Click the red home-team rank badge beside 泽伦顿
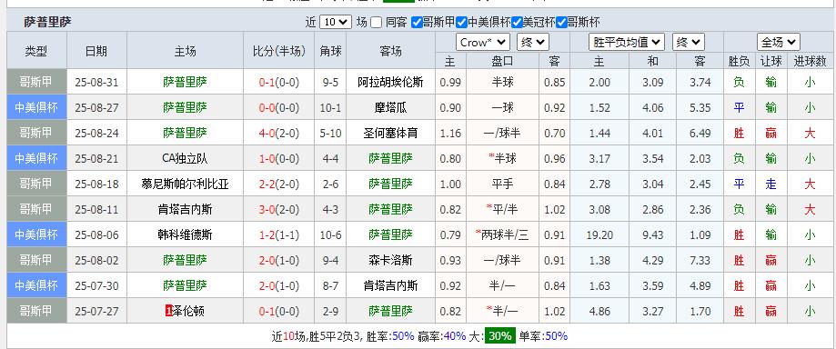Screen dimensions: 836x349 tap(169, 311)
